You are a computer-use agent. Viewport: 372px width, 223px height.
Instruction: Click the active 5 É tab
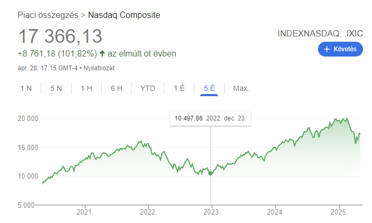pos(209,88)
